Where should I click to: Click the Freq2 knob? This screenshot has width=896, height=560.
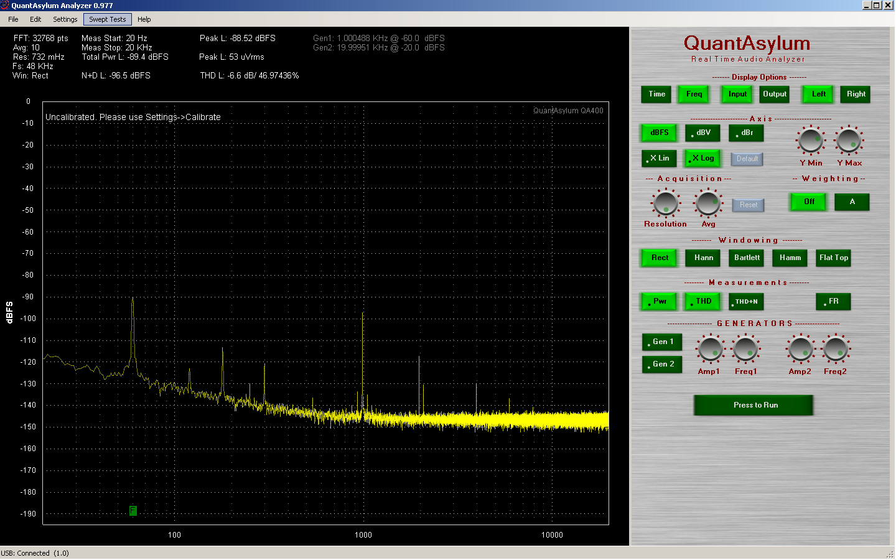[836, 349]
